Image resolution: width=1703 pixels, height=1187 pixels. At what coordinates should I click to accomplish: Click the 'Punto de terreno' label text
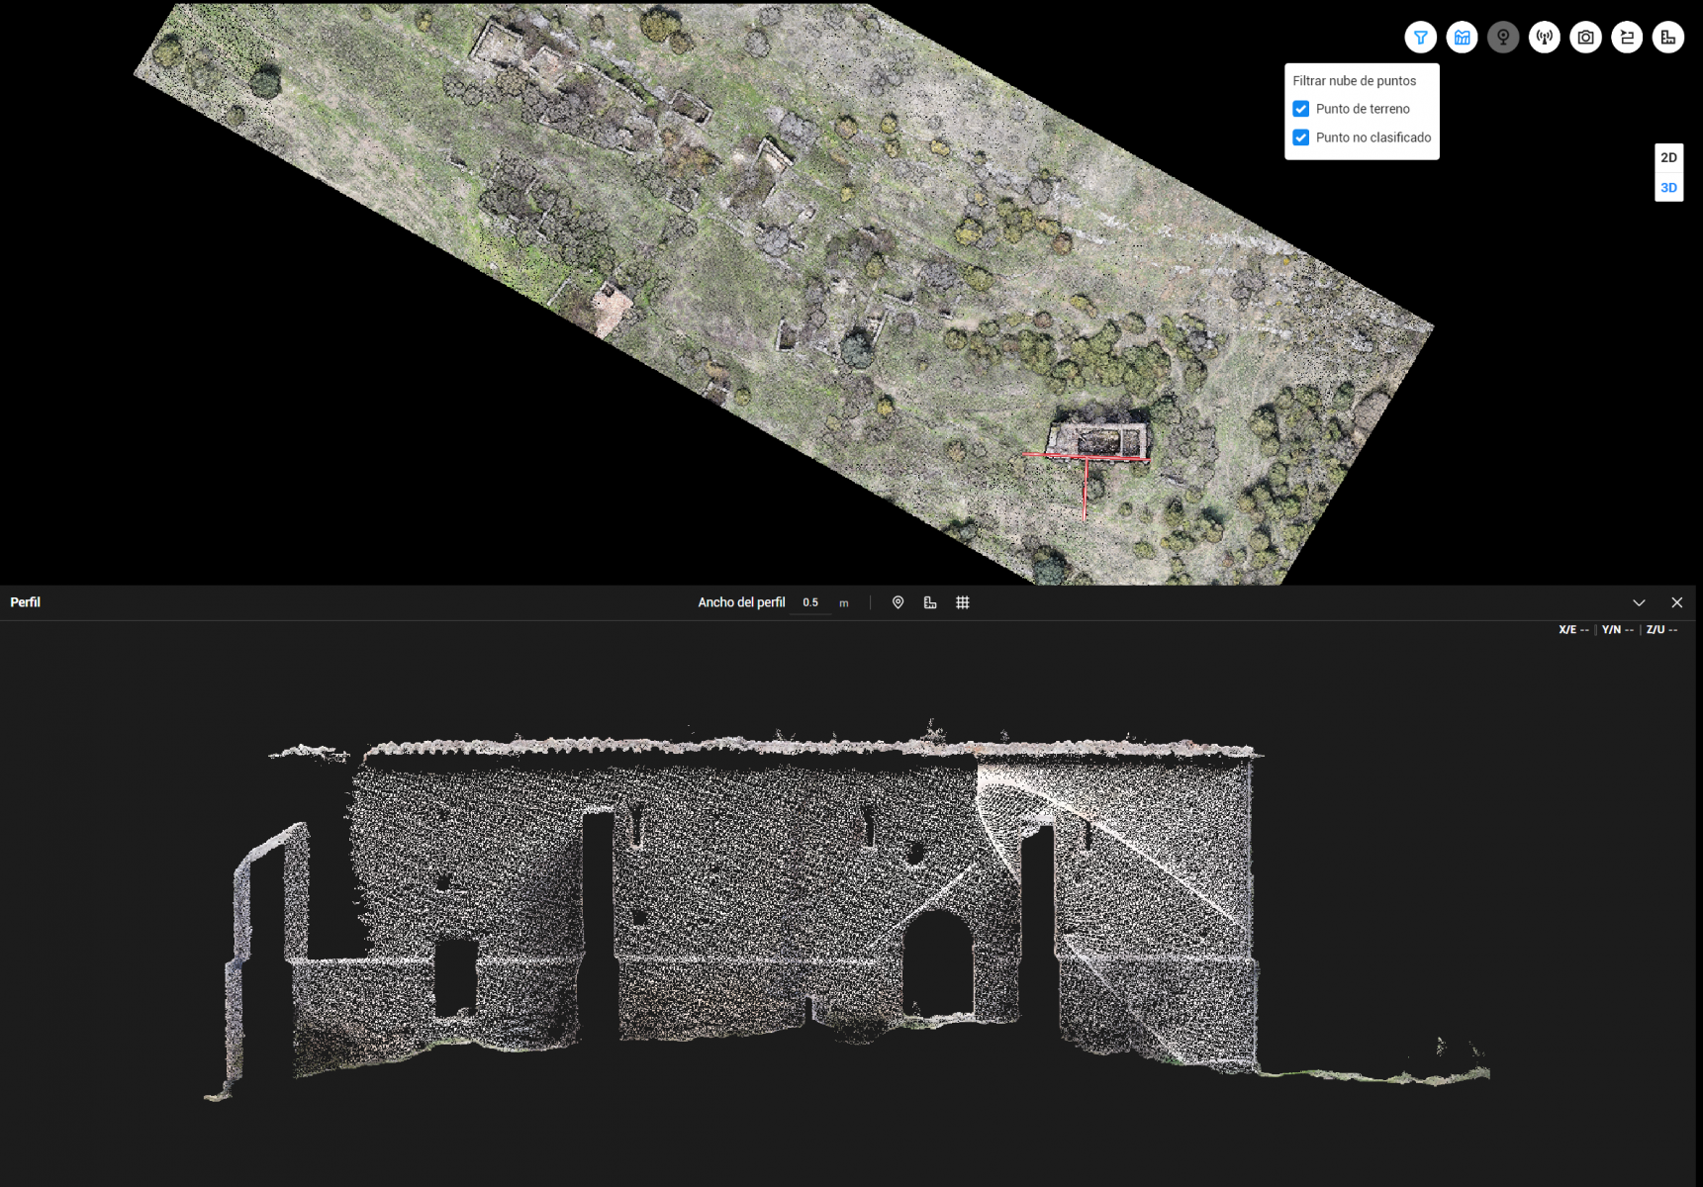tap(1363, 109)
